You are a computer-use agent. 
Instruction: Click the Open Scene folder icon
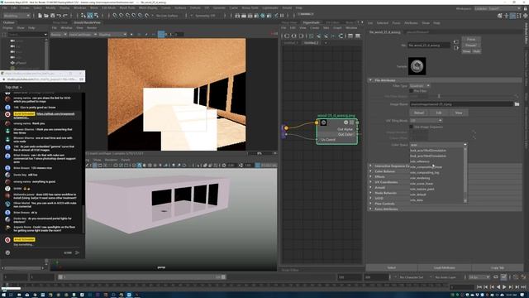point(46,16)
